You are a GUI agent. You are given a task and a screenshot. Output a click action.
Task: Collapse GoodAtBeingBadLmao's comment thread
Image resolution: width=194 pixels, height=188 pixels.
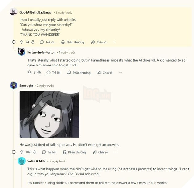14,42
